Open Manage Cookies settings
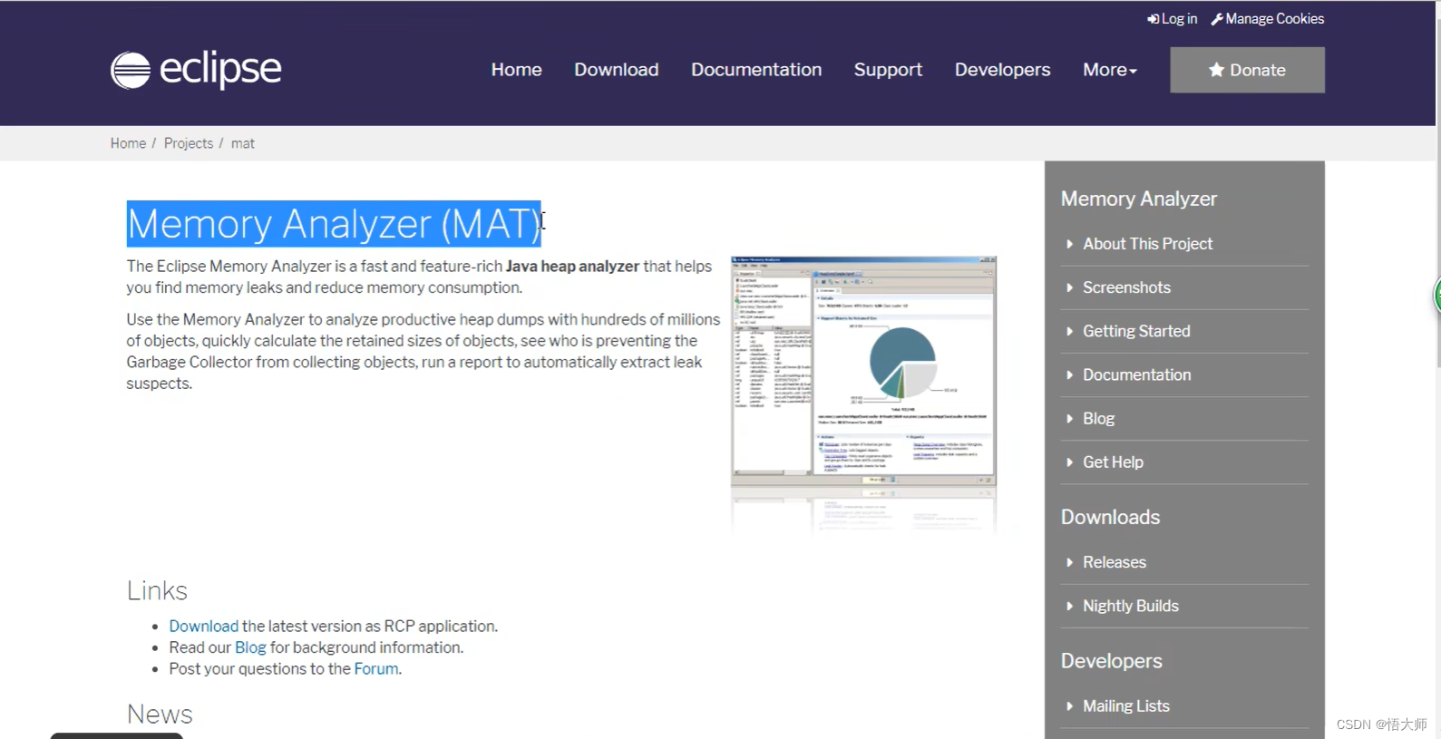This screenshot has width=1441, height=739. tap(1267, 19)
